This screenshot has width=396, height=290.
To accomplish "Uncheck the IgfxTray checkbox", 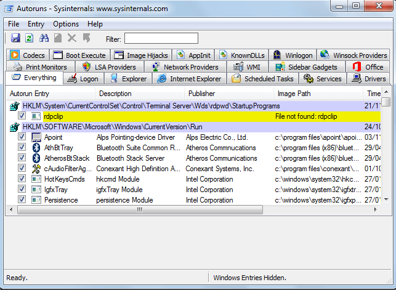I will pos(22,189).
